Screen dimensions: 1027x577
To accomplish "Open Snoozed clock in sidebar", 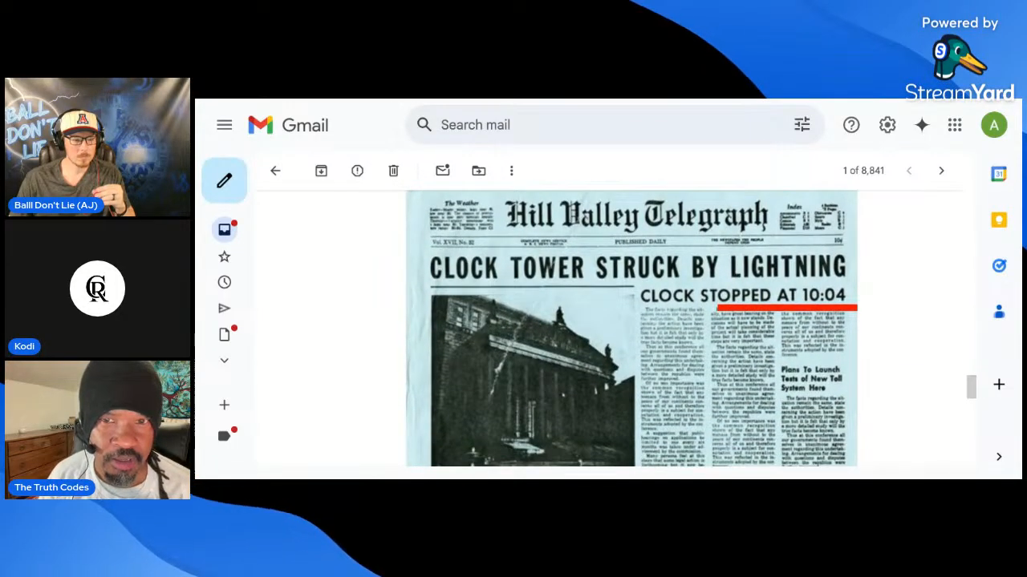I will (225, 282).
